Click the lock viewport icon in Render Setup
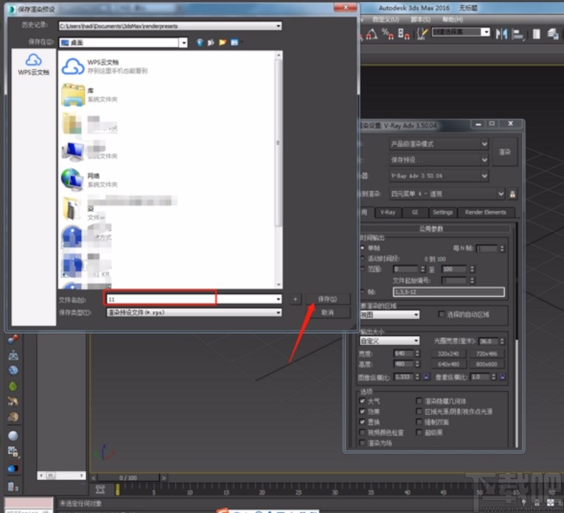 pyautogui.click(x=512, y=194)
